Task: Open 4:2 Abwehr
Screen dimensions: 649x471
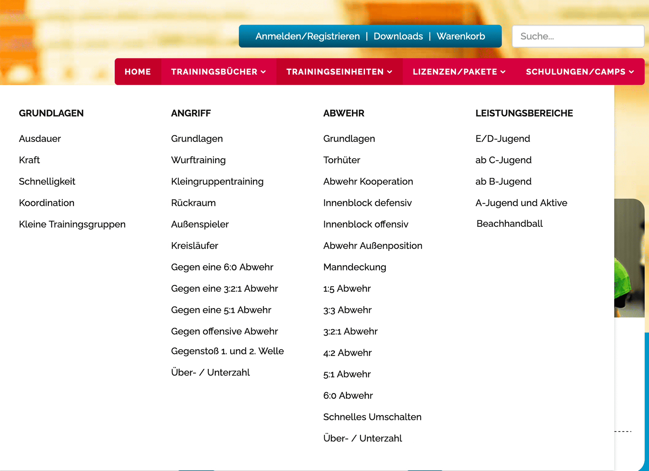Action: (x=347, y=353)
